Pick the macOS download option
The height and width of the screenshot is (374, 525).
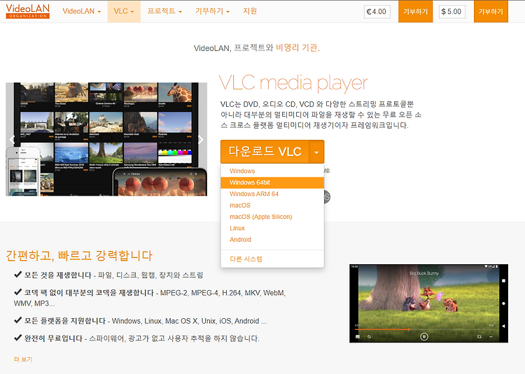[x=272, y=206]
